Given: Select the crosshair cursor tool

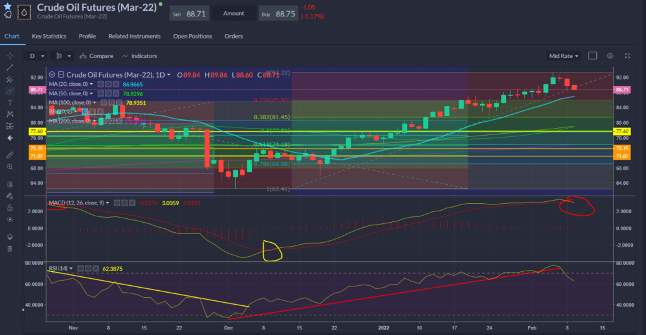Looking at the screenshot, I should pos(9,56).
